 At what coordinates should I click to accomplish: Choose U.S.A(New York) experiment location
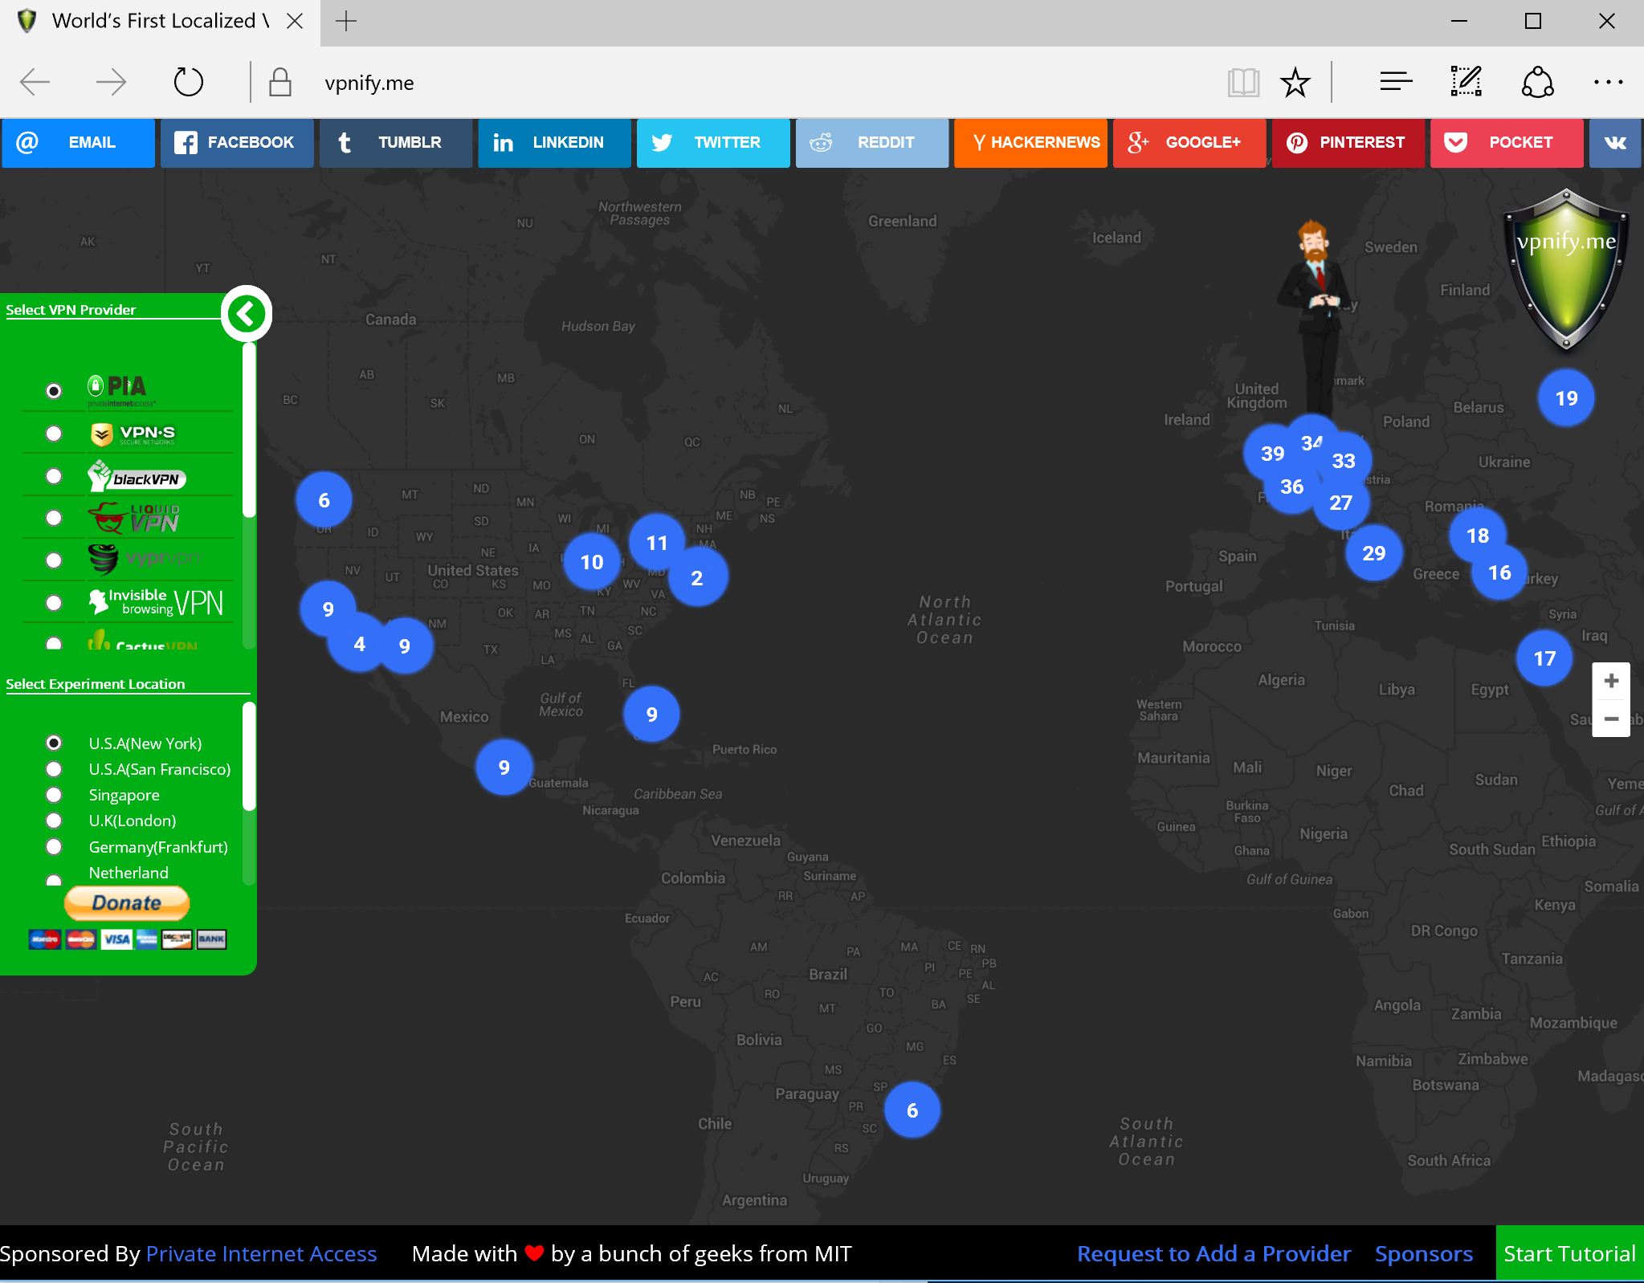coord(54,743)
